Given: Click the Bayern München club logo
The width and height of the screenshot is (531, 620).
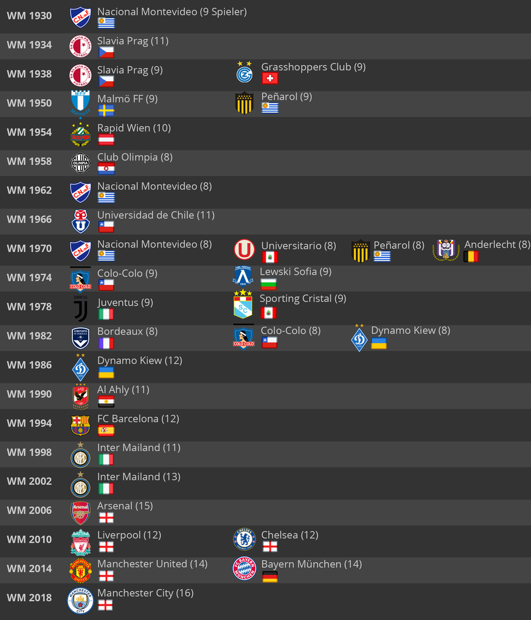Looking at the screenshot, I should tap(245, 568).
